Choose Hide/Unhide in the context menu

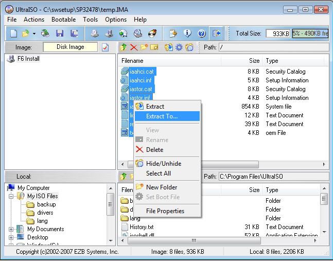pos(167,164)
